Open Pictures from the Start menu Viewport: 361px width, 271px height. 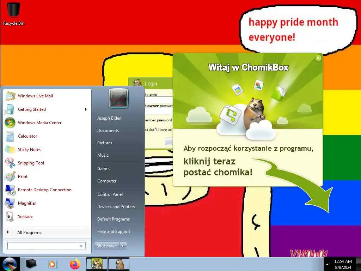coord(105,143)
